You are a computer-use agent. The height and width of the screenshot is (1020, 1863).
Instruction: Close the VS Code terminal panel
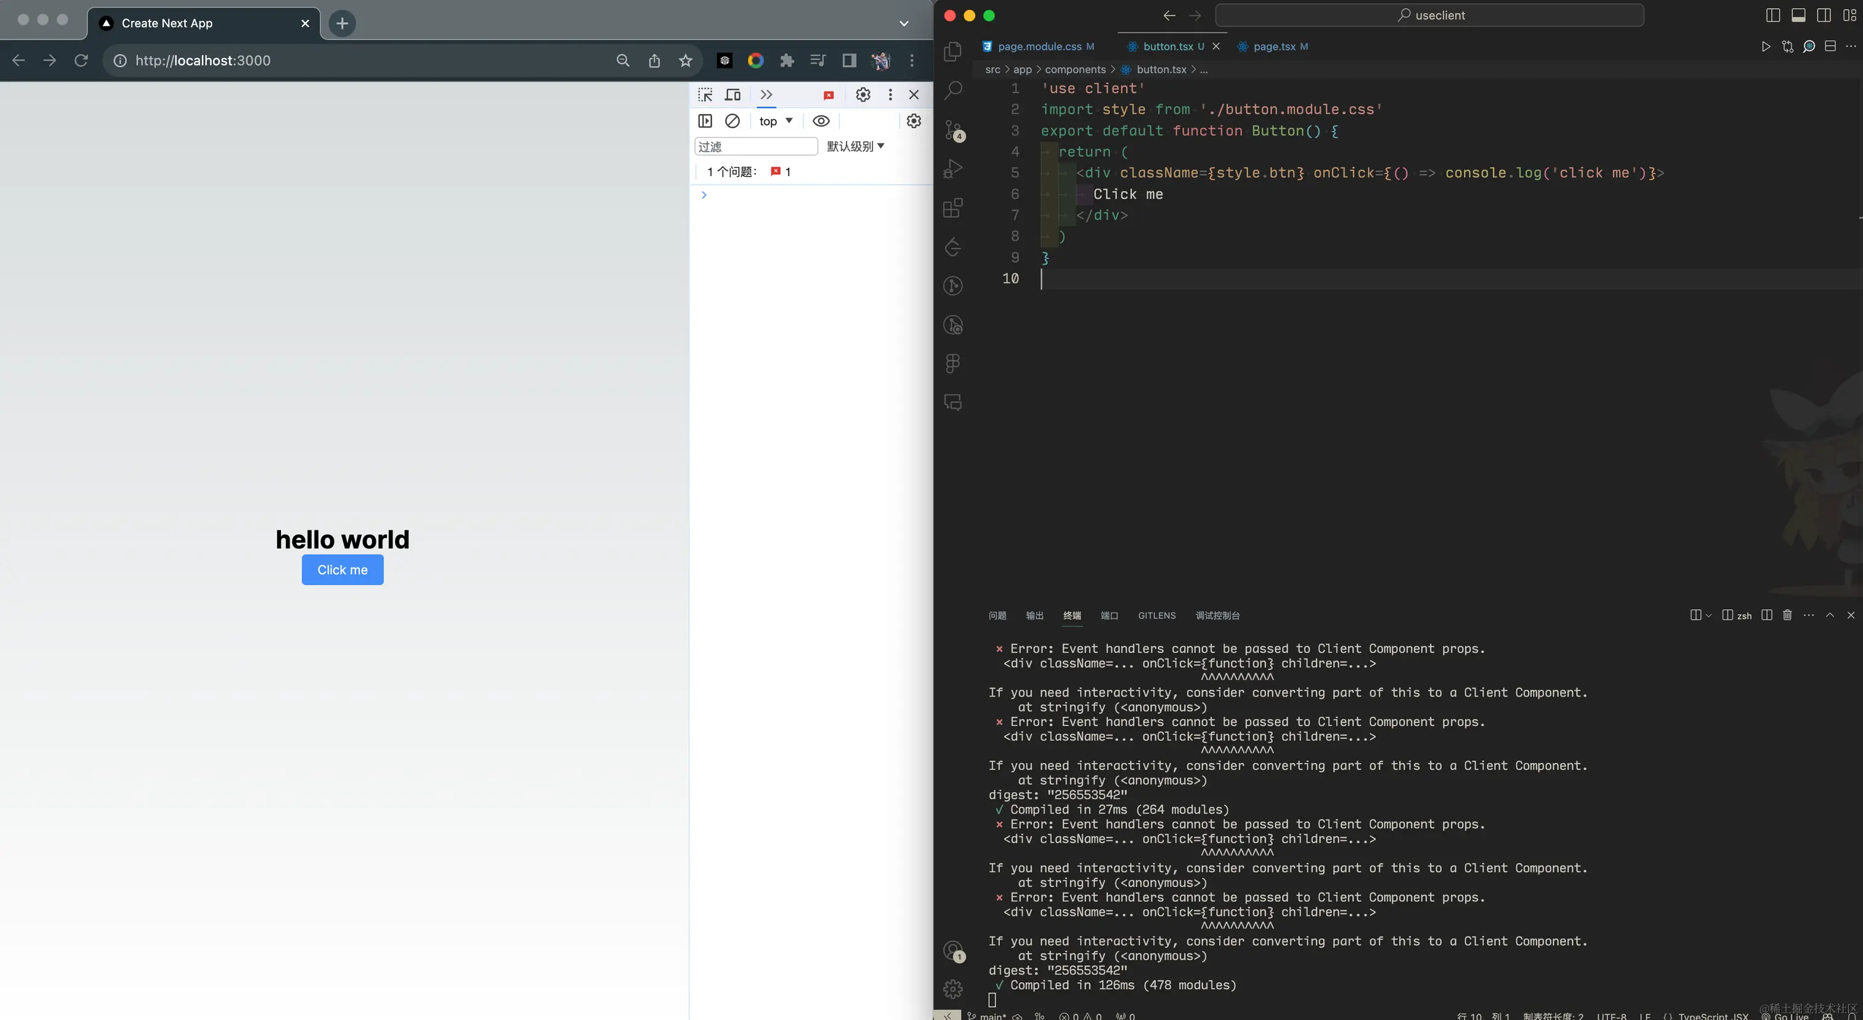[1851, 615]
